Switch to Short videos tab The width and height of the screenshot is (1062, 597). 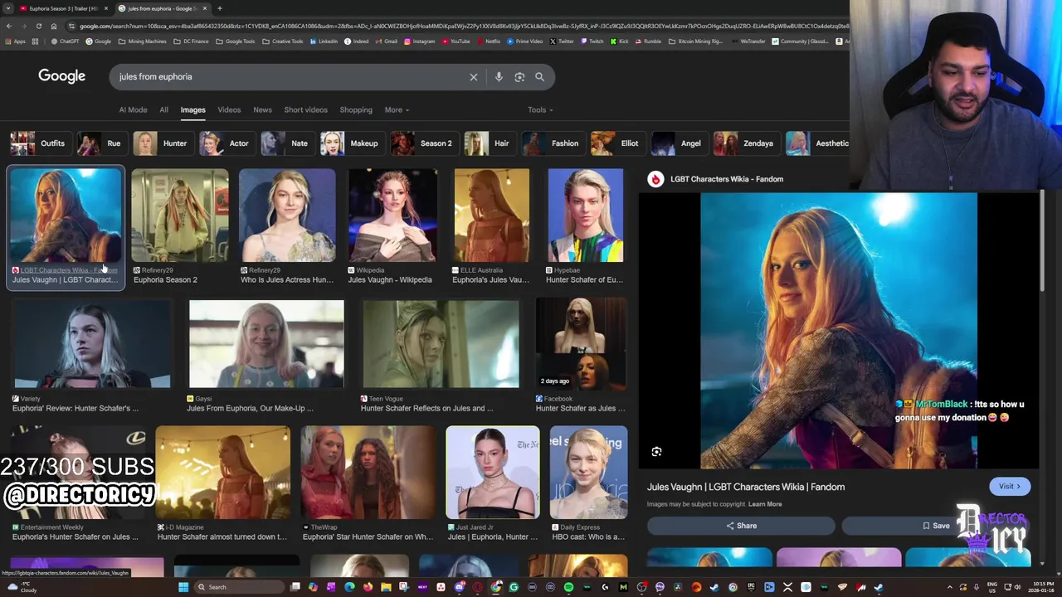point(305,109)
